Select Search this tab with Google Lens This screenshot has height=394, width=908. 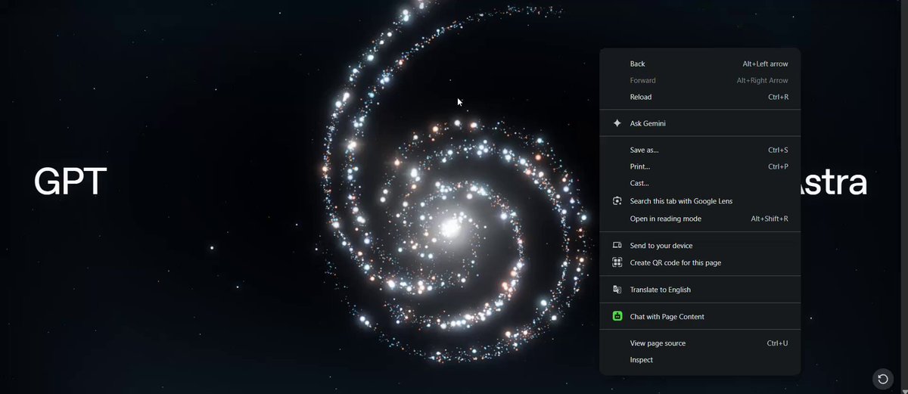pyautogui.click(x=700, y=201)
